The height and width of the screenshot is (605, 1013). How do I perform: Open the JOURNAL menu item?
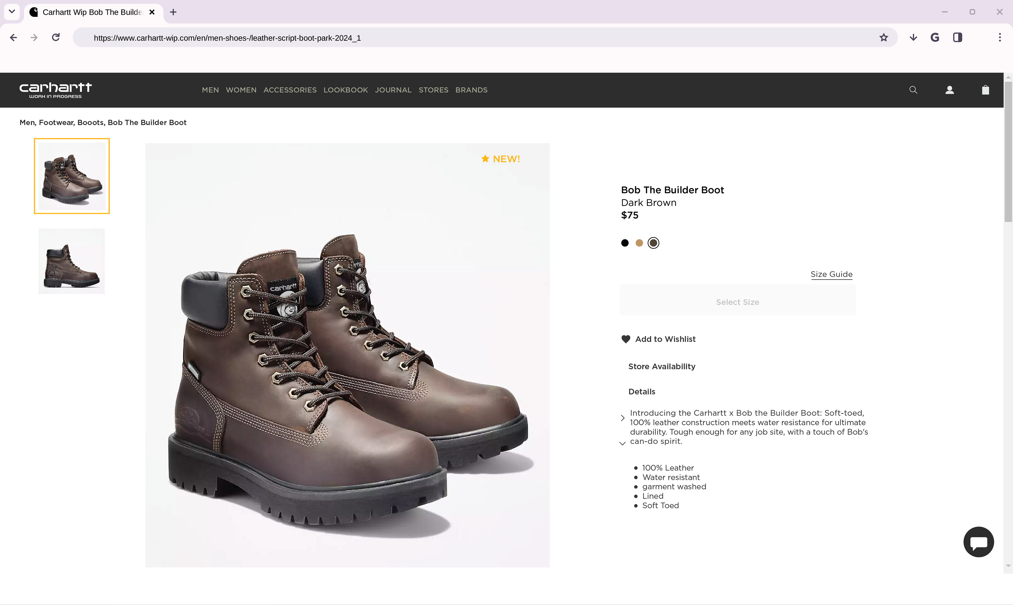(393, 90)
